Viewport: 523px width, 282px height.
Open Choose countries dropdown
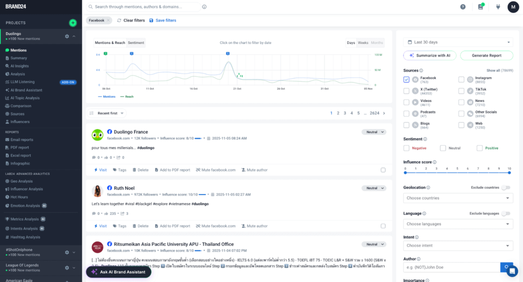tap(458, 198)
